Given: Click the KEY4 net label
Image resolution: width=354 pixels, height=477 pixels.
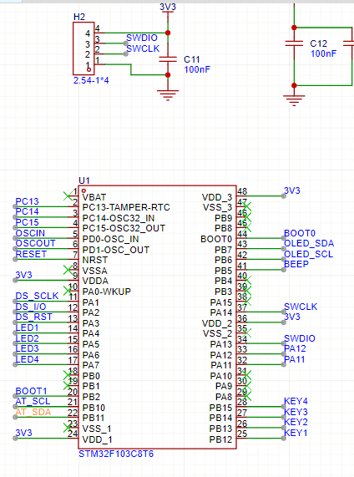Looking at the screenshot, I should point(296,401).
